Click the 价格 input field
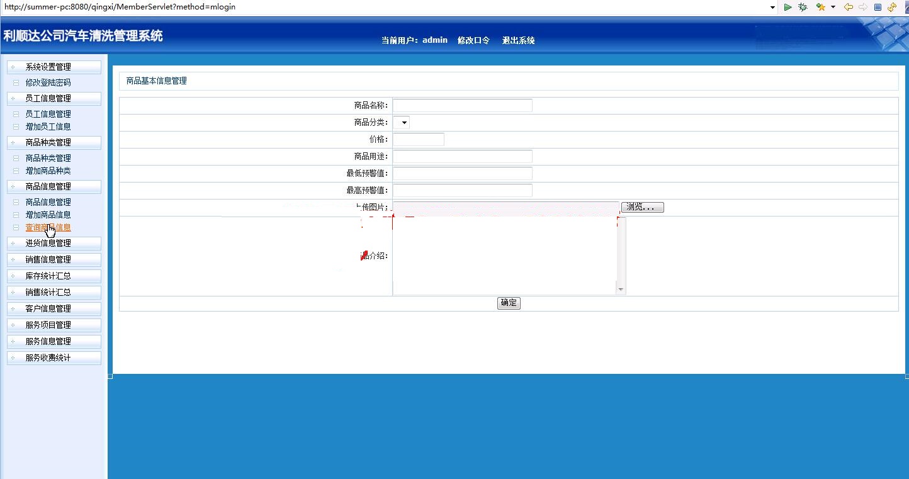The image size is (909, 479). pyautogui.click(x=419, y=139)
